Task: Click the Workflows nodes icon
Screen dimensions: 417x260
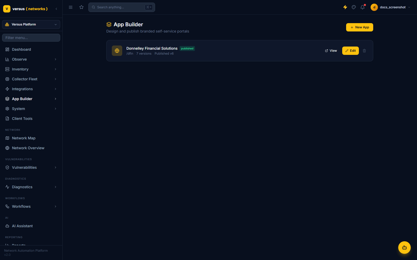Action: [x=7, y=206]
